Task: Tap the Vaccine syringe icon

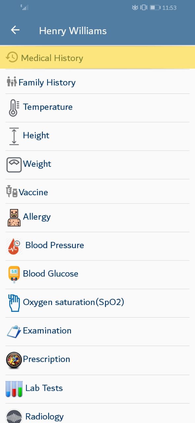Action: tap(12, 191)
